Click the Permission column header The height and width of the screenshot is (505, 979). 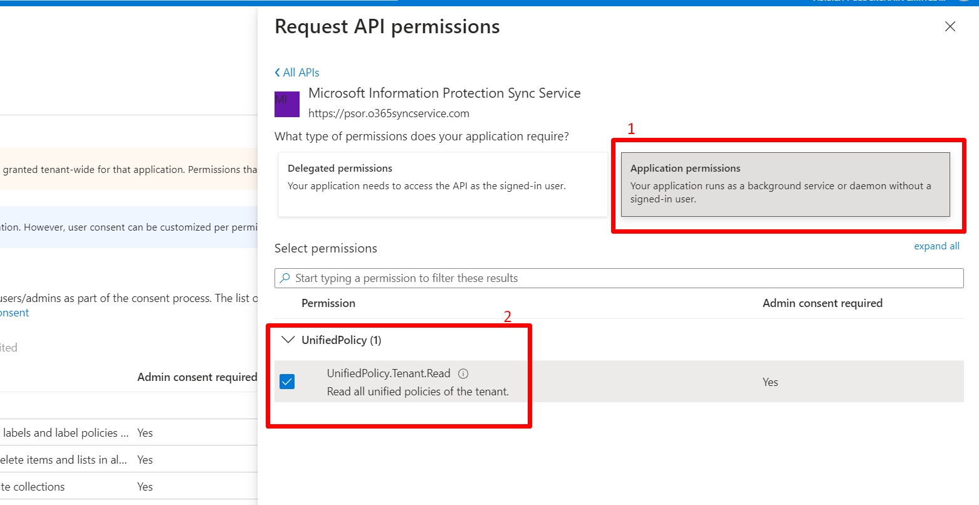pos(328,303)
